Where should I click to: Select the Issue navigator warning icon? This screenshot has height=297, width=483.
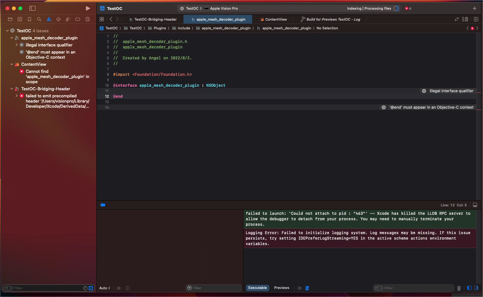click(x=49, y=19)
